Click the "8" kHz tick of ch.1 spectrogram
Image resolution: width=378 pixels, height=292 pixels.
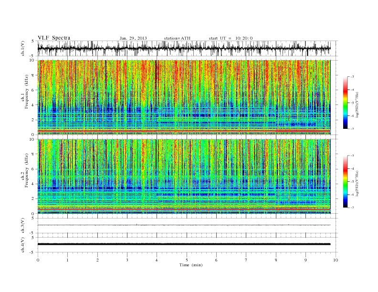(33, 75)
